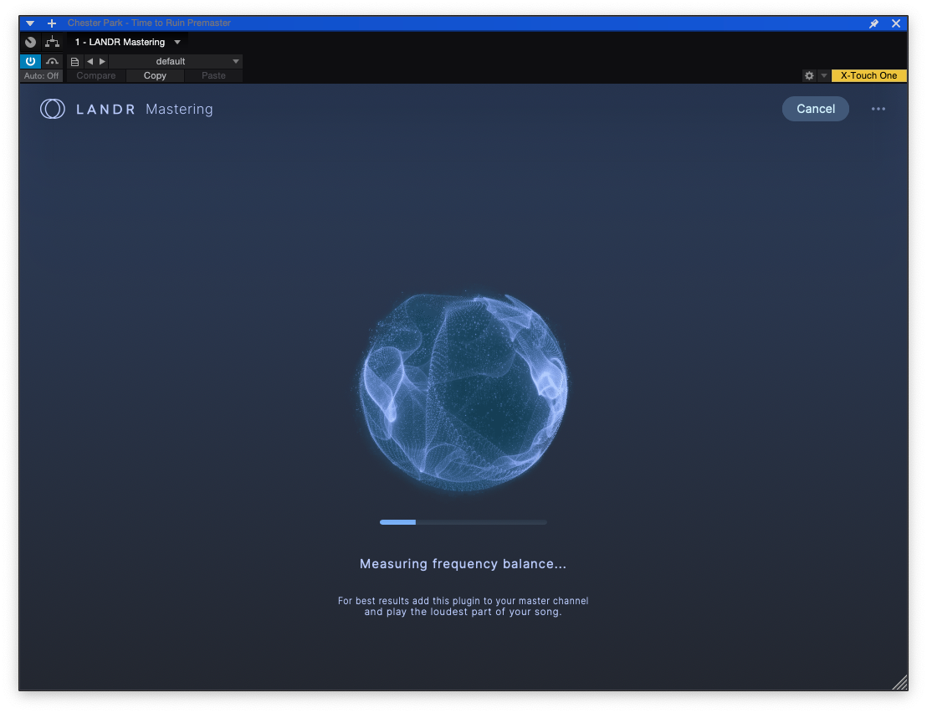Expand the arrow next to gear icon
This screenshot has width=927, height=713.
(x=823, y=75)
